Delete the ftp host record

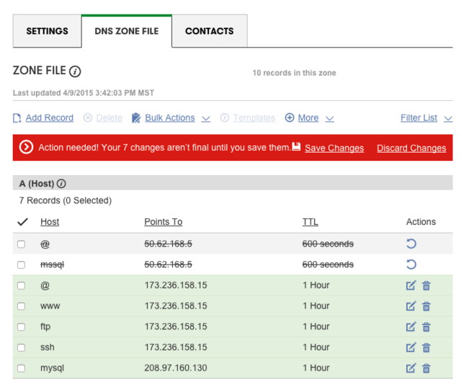426,327
